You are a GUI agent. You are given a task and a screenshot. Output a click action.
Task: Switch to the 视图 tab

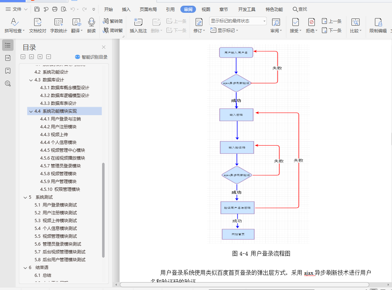pyautogui.click(x=206, y=10)
